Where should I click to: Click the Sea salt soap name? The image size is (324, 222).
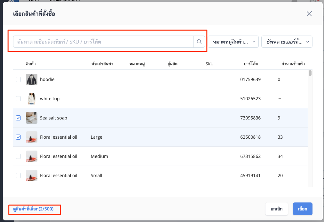53,118
